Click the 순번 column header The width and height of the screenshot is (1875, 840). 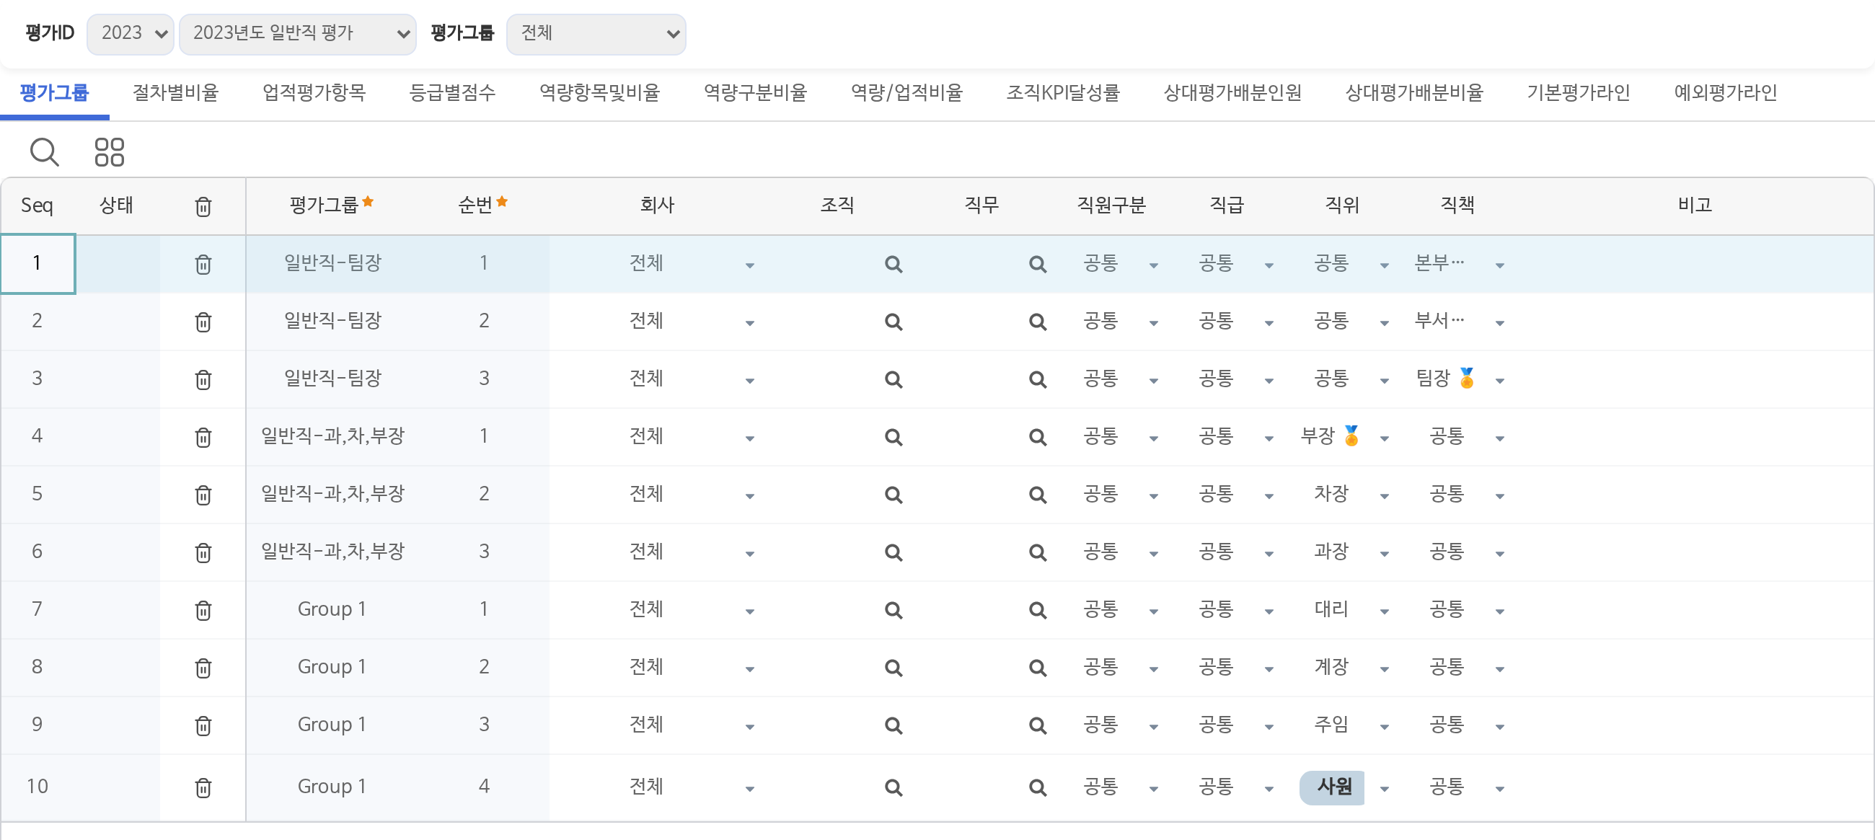482,205
